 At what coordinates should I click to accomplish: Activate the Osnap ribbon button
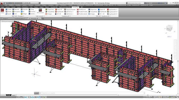(31, 9)
